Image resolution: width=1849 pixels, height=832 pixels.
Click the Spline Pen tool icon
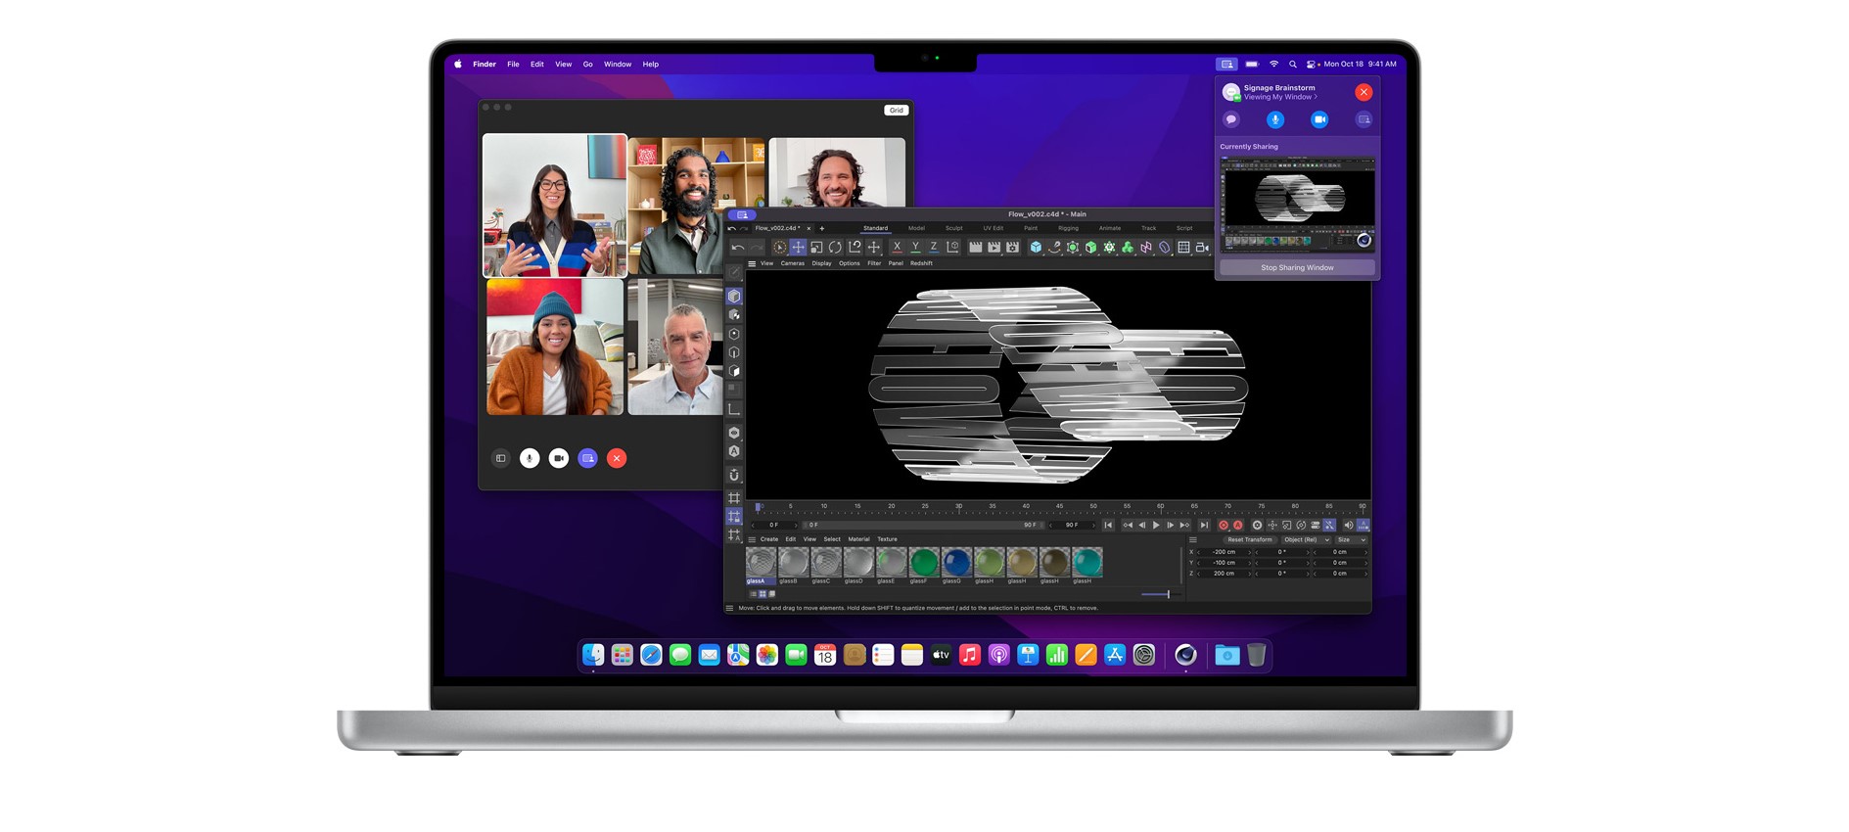(1054, 248)
